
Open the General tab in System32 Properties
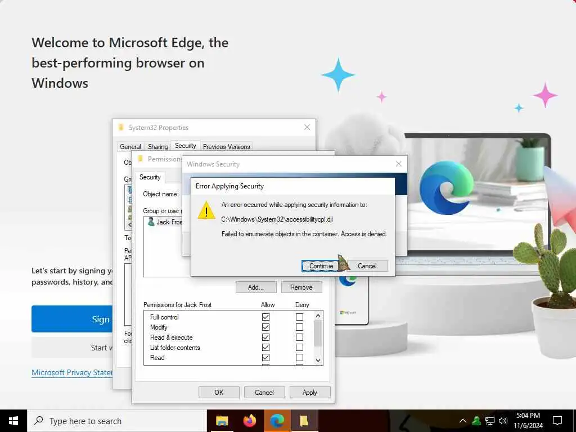point(130,147)
